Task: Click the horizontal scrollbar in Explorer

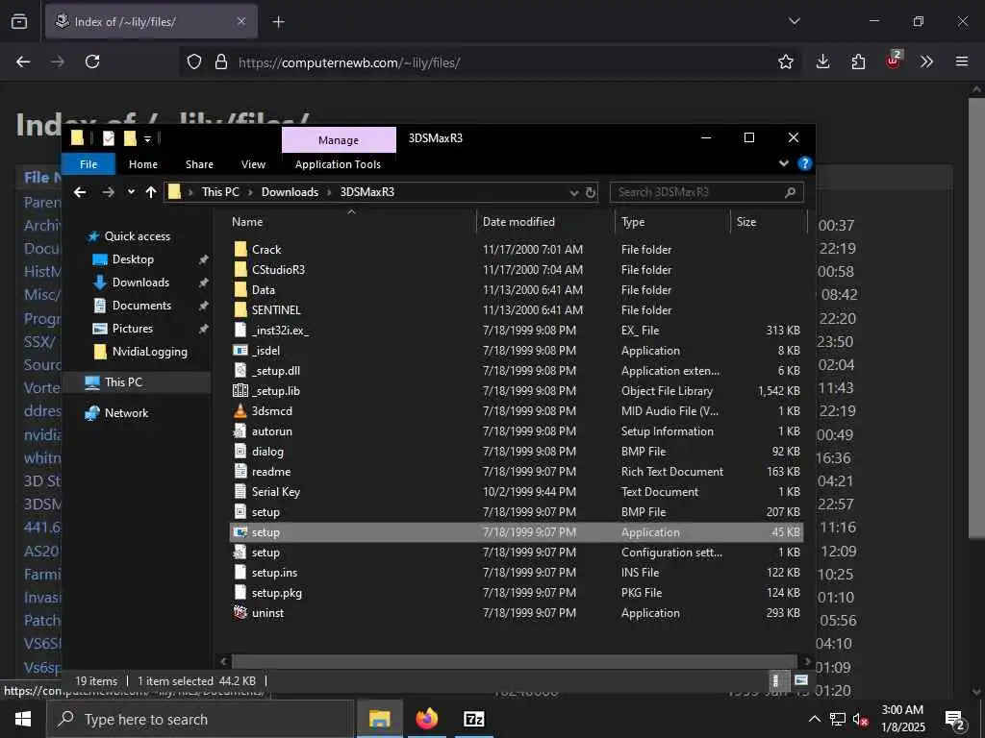Action: tap(515, 661)
